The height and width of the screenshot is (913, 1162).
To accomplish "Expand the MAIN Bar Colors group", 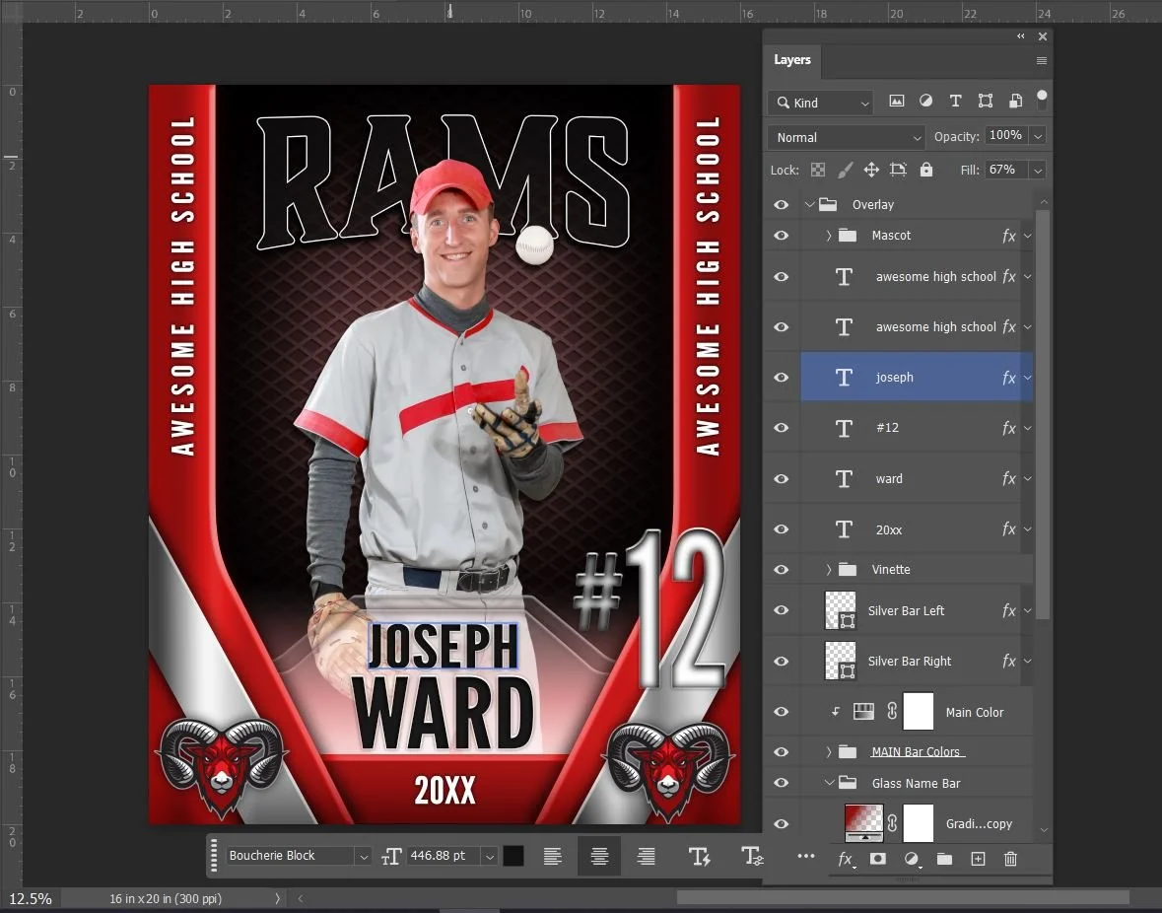I will tap(829, 751).
